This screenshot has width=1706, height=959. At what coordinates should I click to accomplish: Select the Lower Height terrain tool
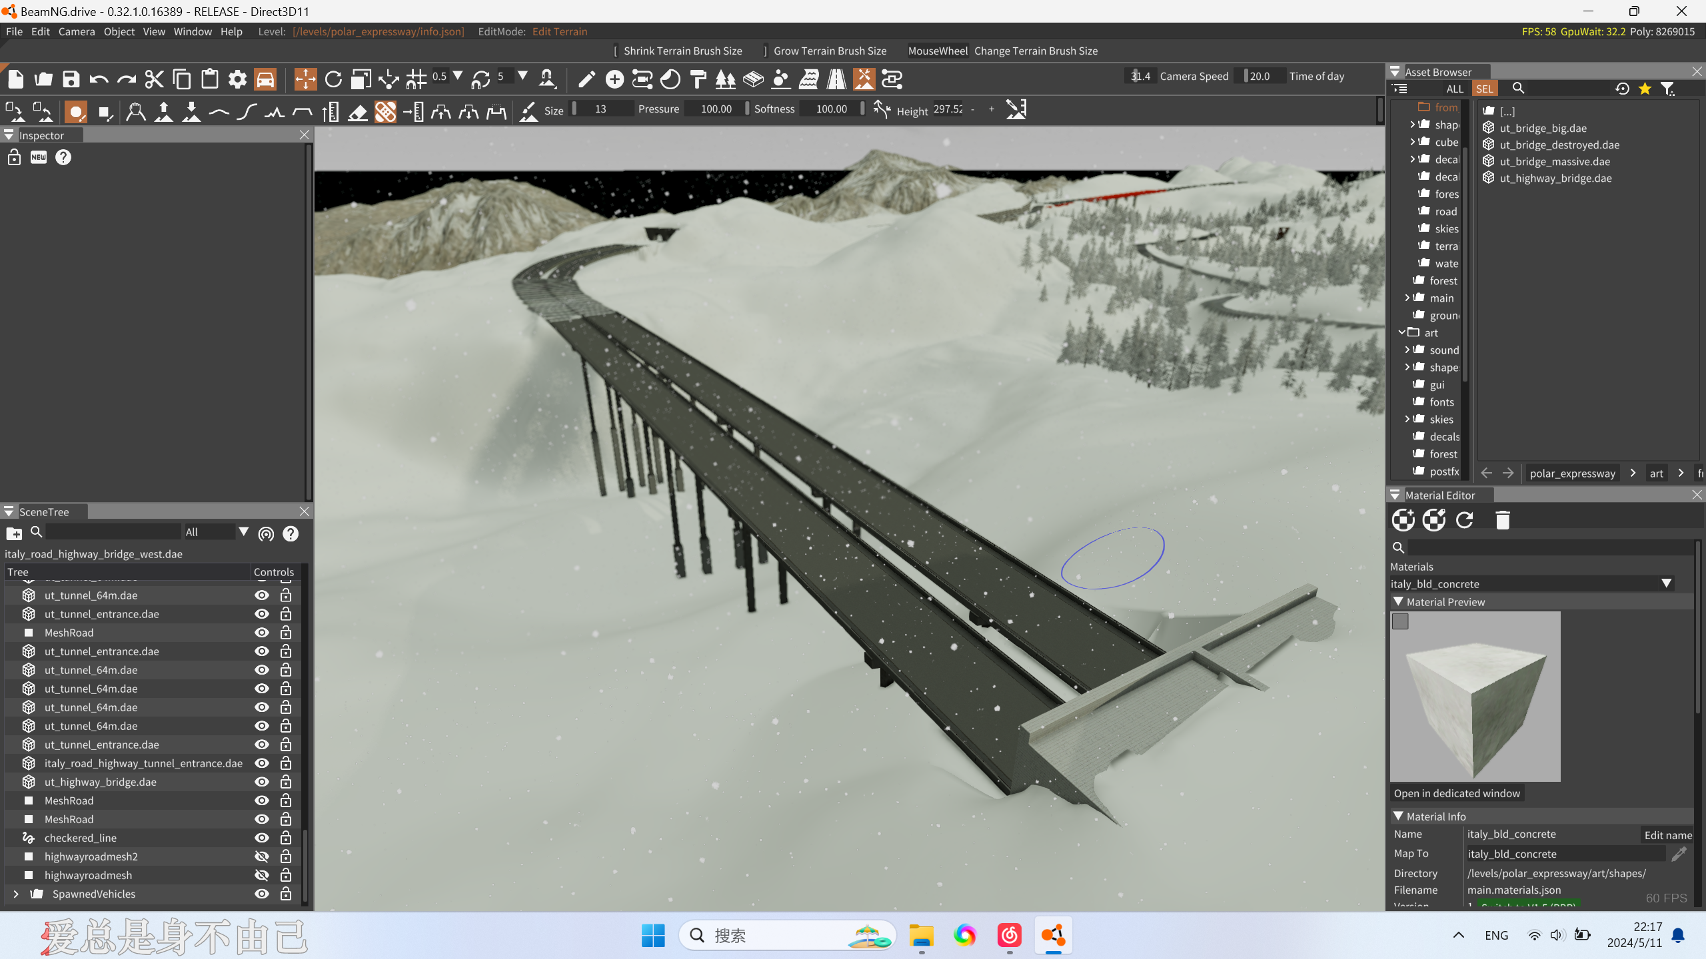[x=192, y=111]
